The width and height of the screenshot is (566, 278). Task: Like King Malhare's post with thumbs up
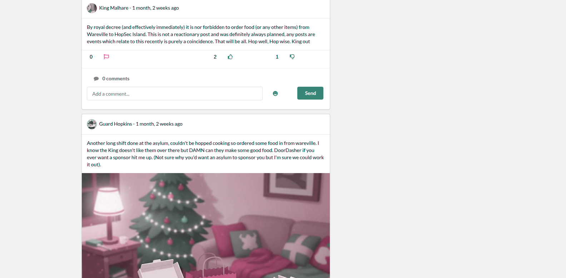[x=230, y=57]
